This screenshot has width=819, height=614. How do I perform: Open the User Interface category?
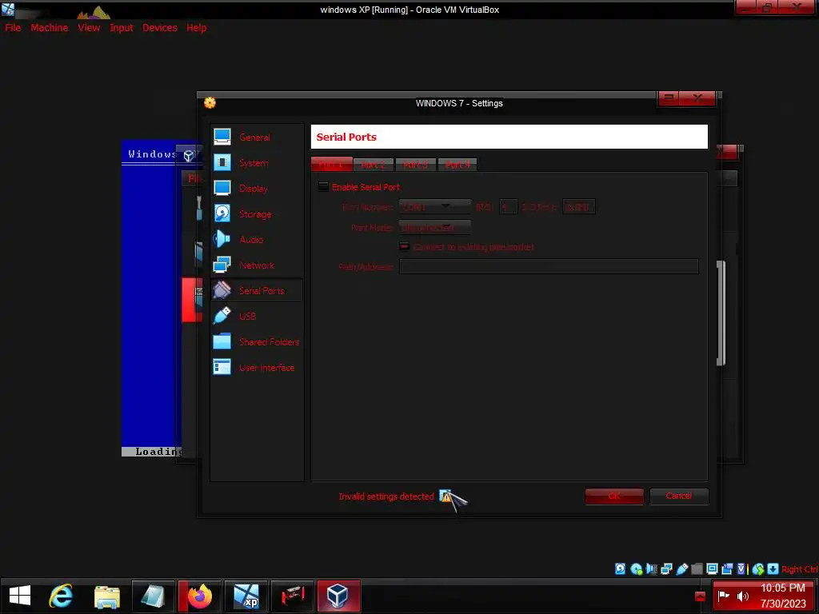(x=256, y=367)
